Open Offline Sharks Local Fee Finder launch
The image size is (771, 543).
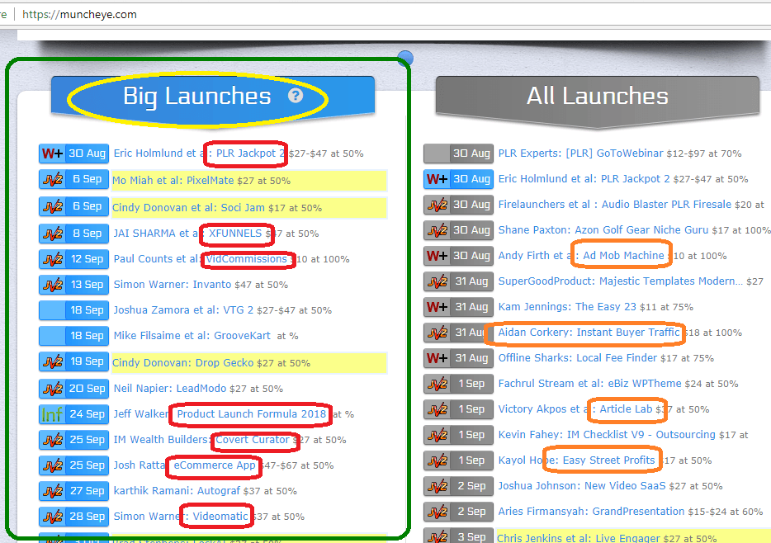[x=577, y=358]
